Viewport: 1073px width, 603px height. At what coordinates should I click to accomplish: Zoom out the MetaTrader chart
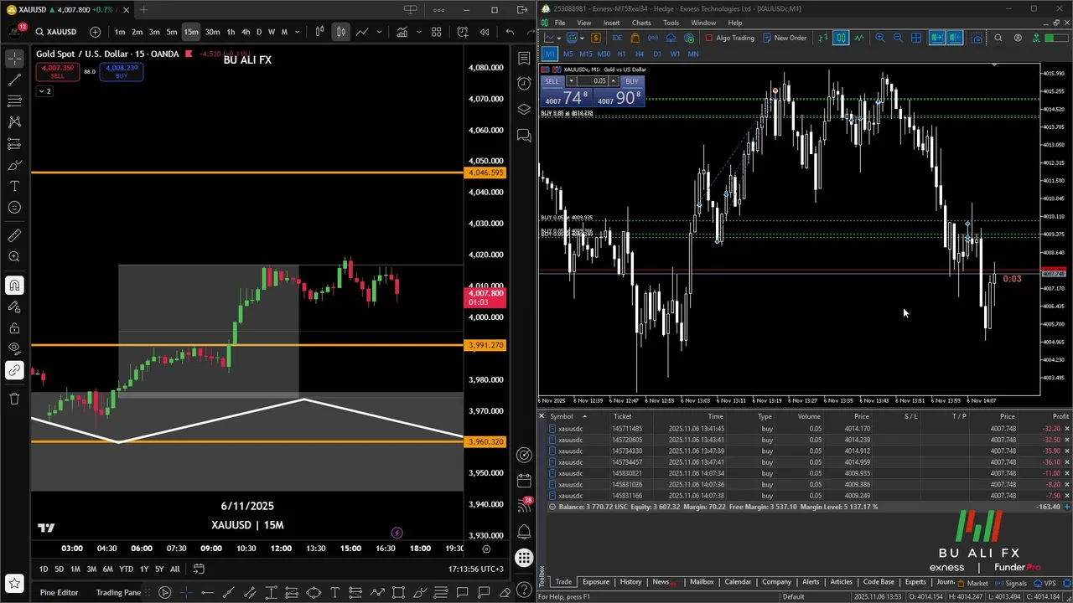(898, 38)
